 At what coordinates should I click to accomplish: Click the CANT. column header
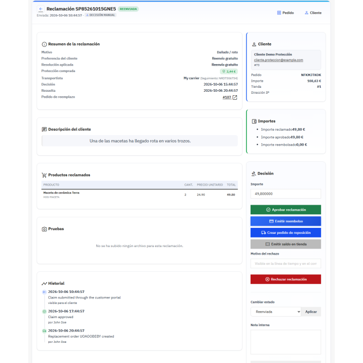click(x=189, y=185)
